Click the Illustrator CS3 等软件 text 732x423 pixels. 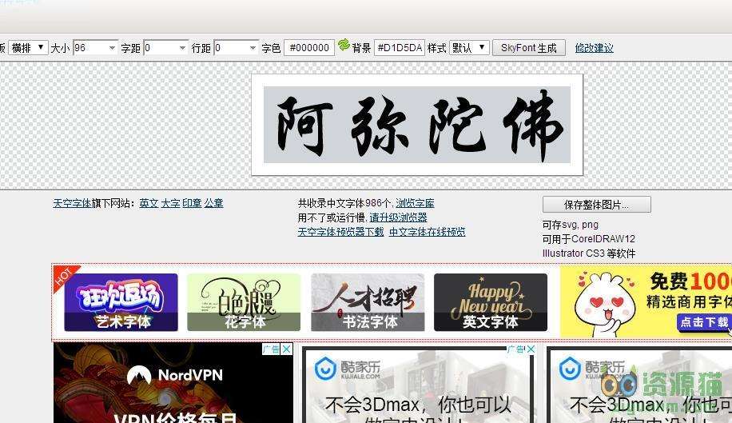point(589,253)
